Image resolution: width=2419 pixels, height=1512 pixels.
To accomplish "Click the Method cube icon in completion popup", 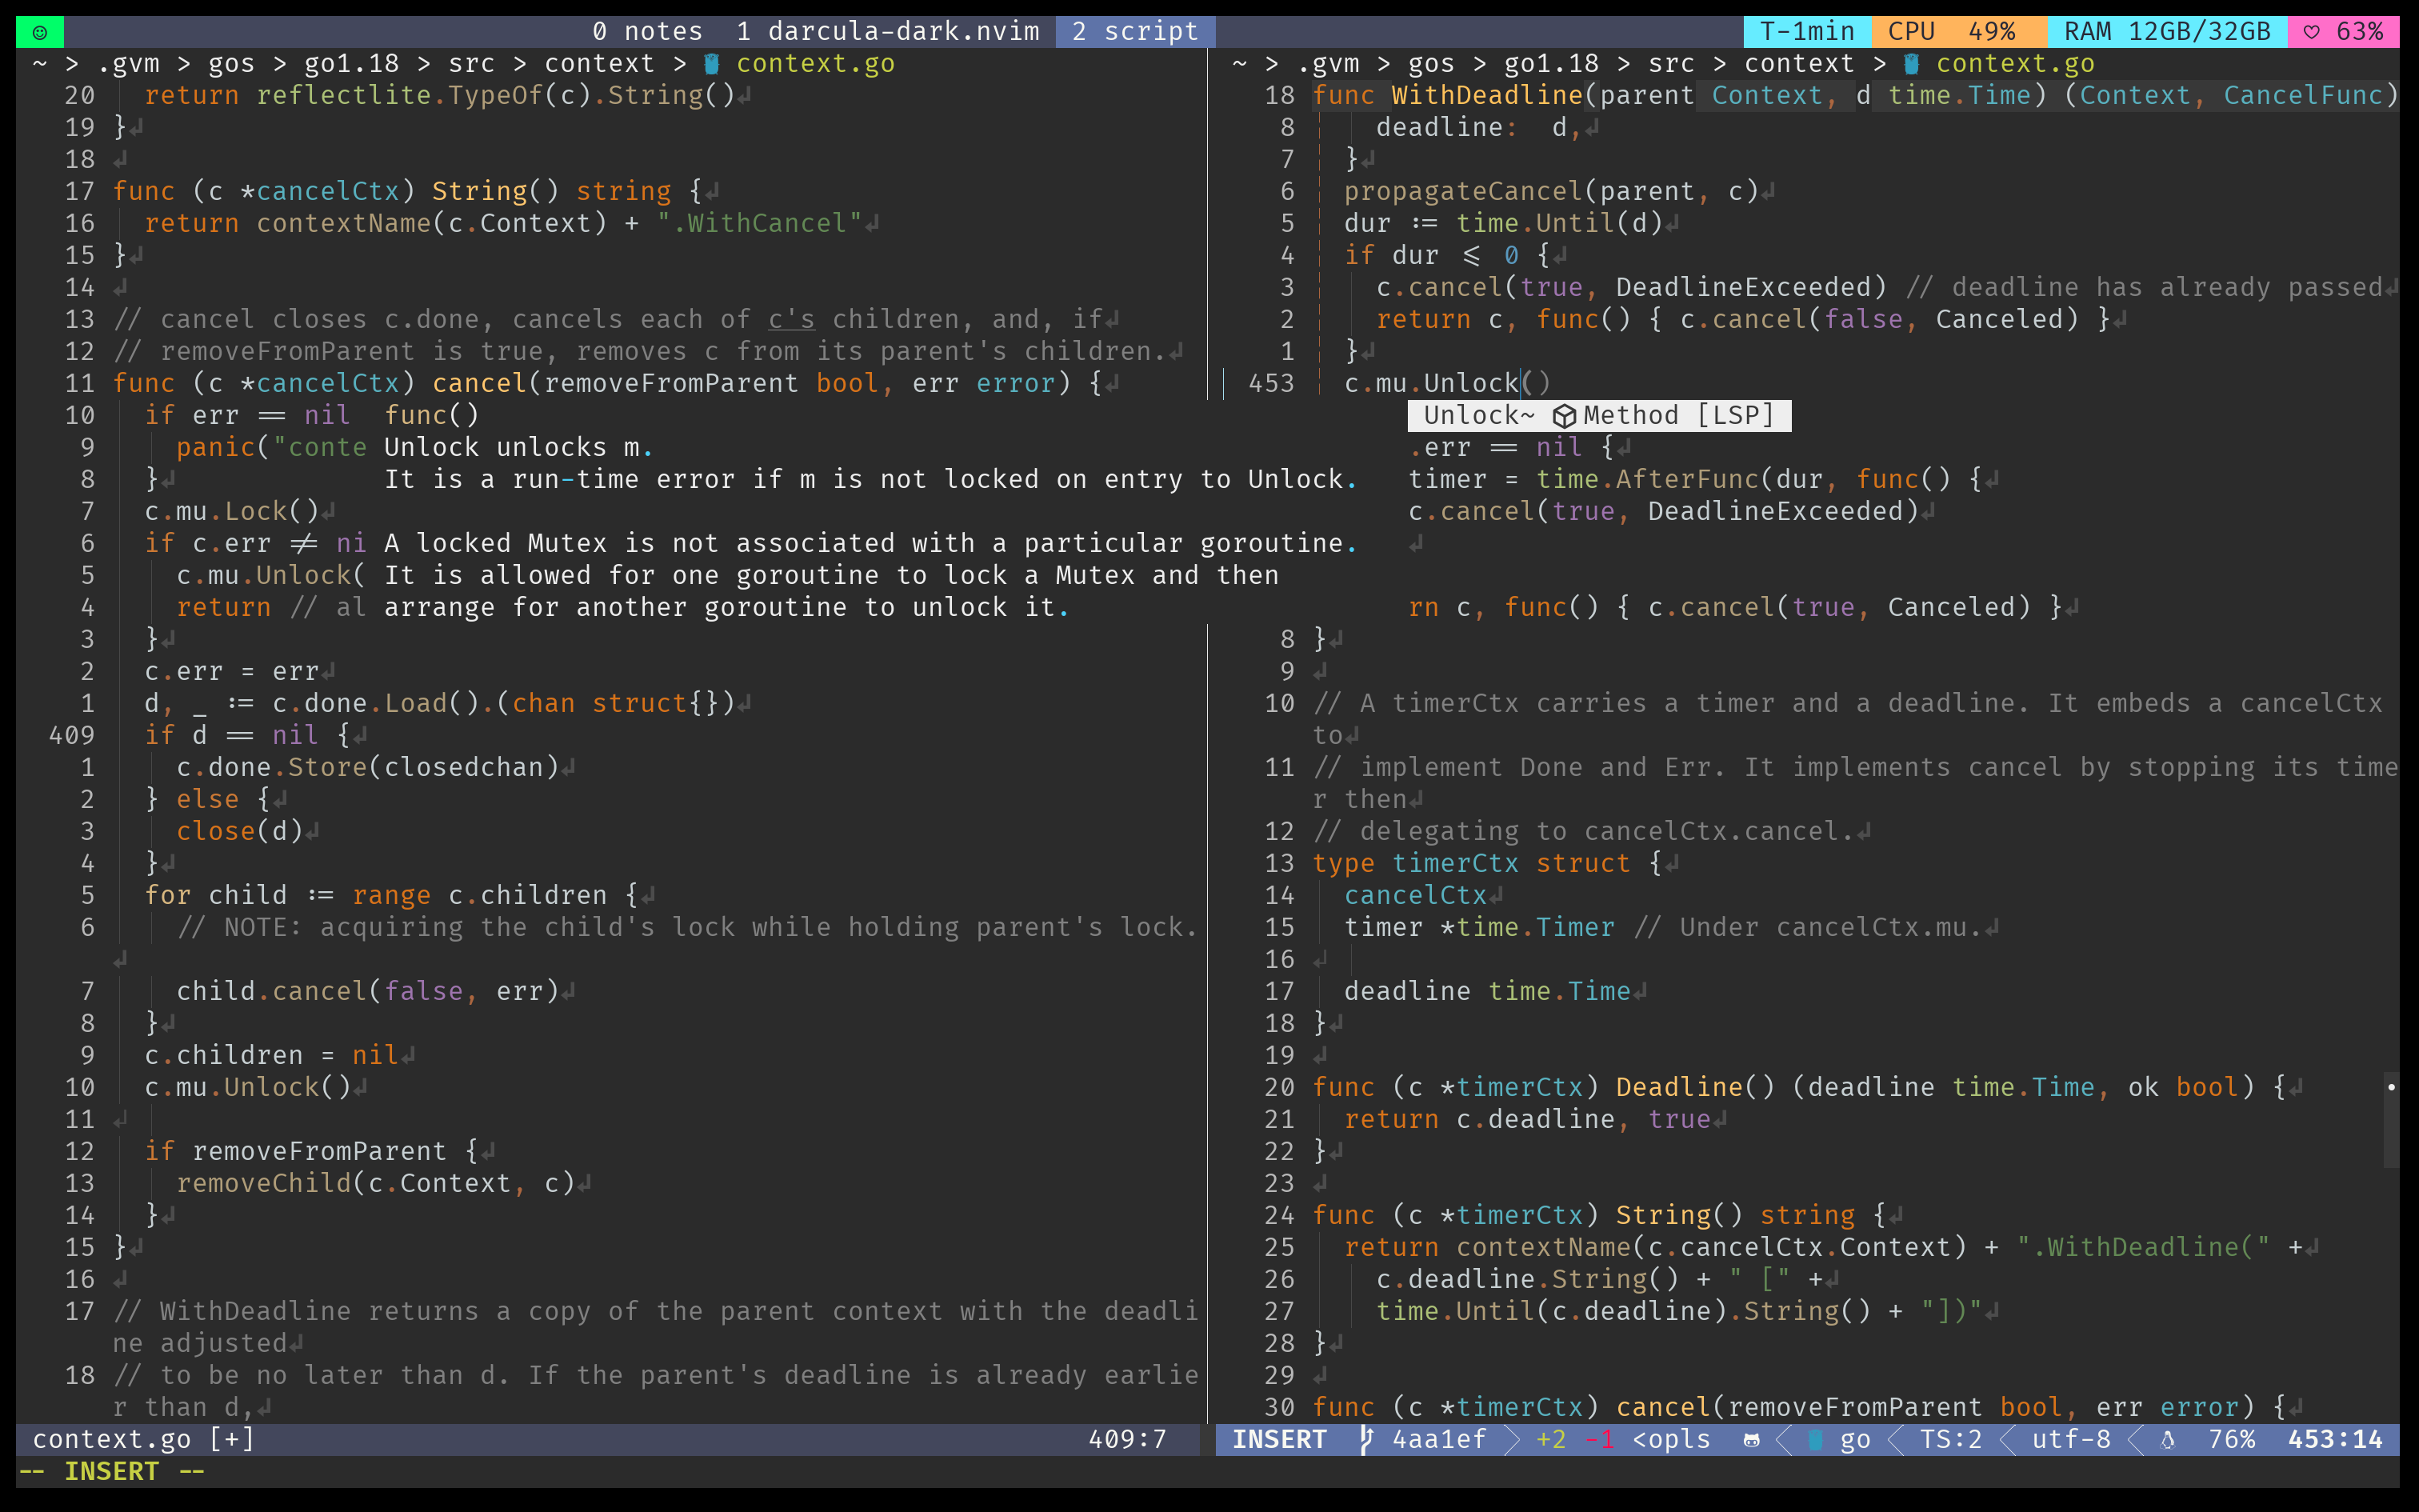I will [x=1565, y=416].
